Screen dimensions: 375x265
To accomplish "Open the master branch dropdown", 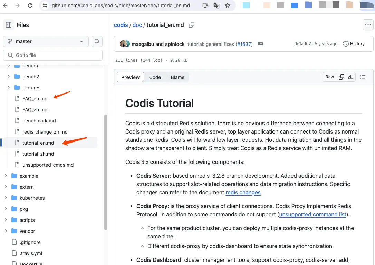I will (46, 41).
